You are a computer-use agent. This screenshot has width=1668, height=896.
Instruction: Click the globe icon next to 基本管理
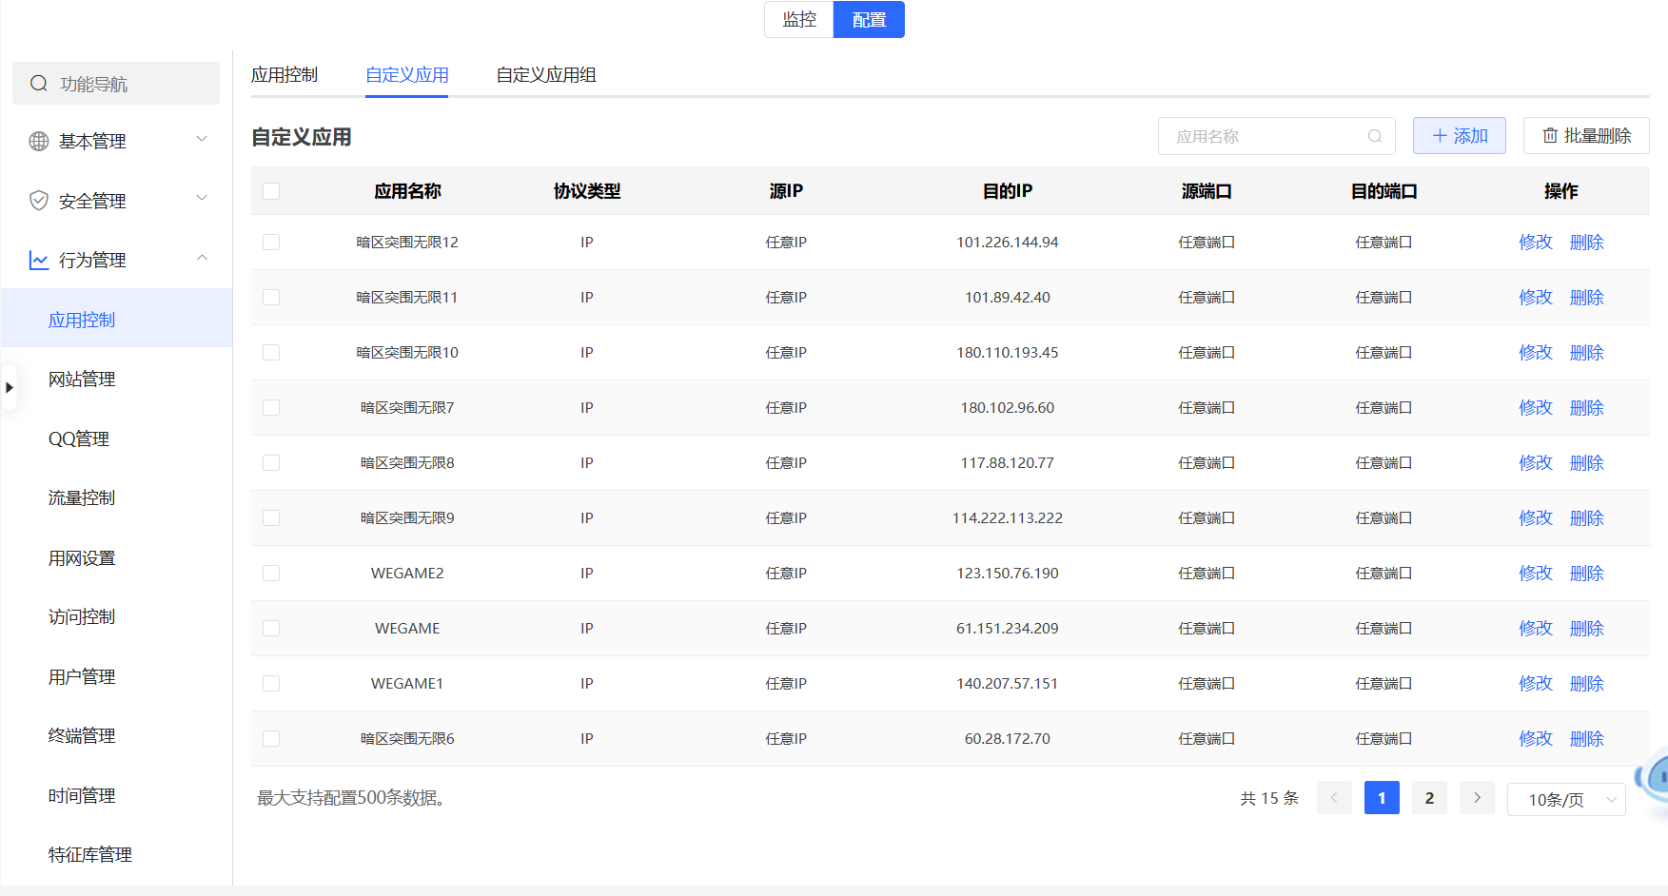pos(38,141)
